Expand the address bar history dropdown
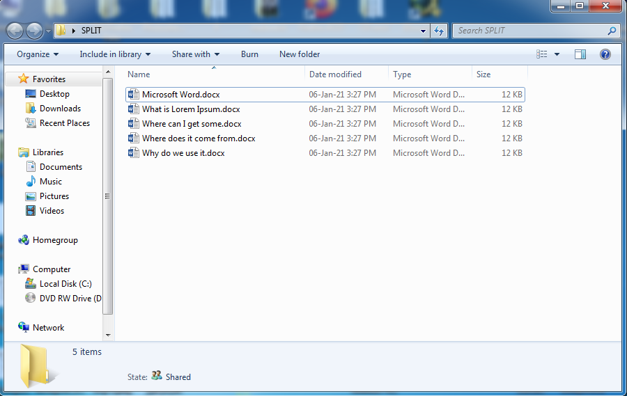627x396 pixels. click(x=423, y=31)
